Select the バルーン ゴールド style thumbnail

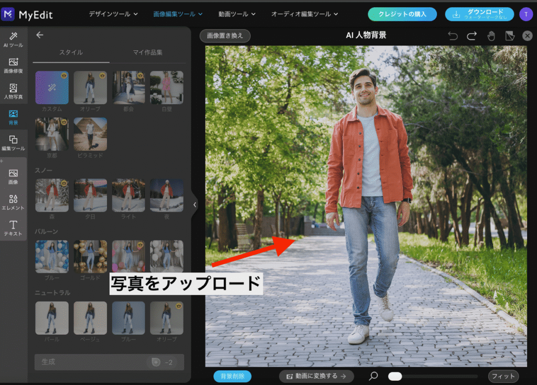[90, 256]
